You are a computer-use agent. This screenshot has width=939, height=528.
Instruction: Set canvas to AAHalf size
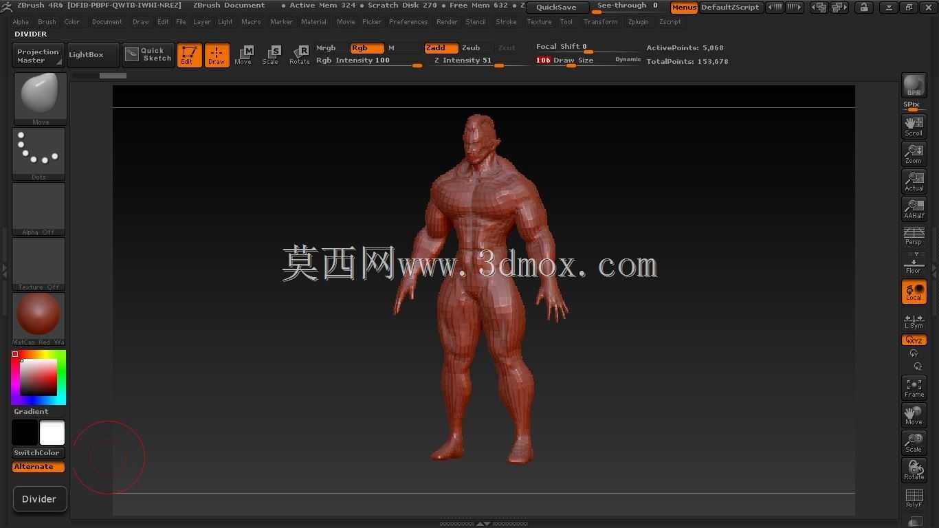pos(914,209)
